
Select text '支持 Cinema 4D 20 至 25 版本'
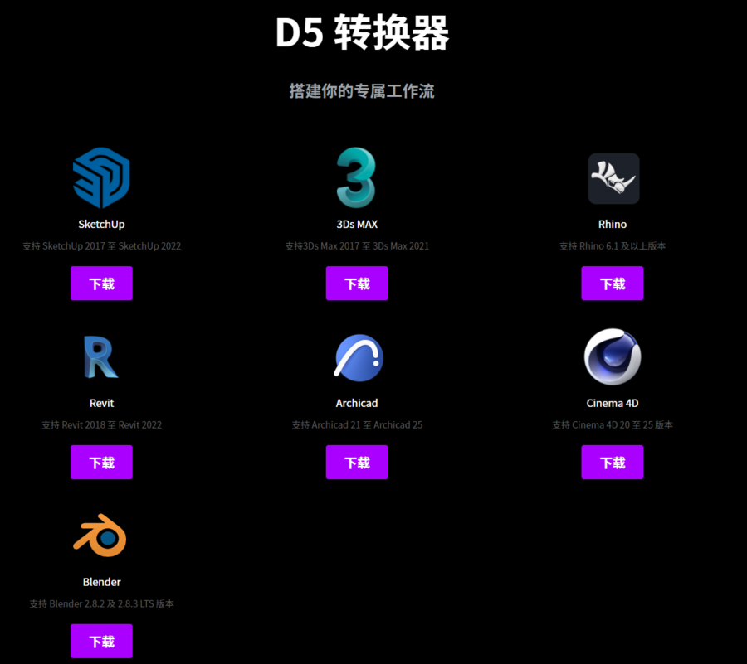click(x=613, y=424)
